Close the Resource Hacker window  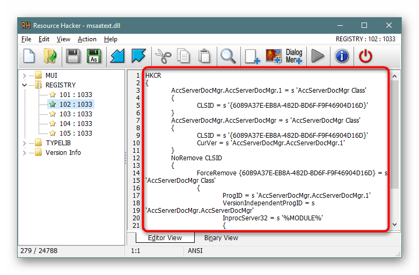389,25
